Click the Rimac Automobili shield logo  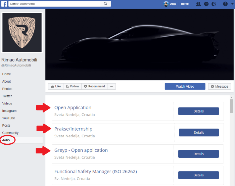point(22,33)
